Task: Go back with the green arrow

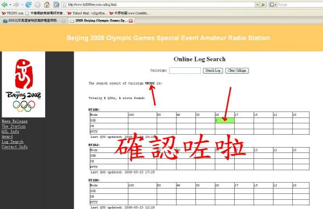Action: point(4,4)
